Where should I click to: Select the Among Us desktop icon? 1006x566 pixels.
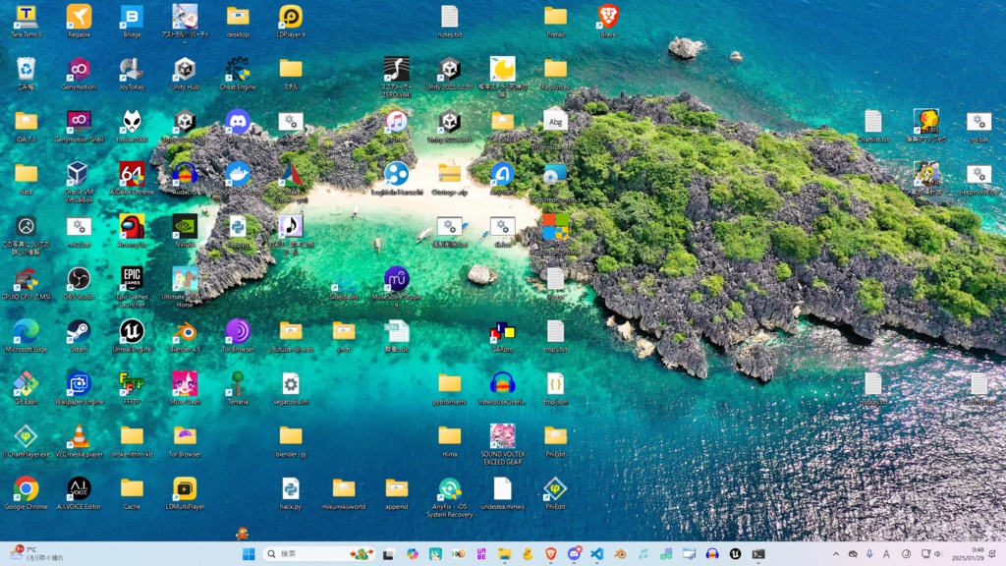(133, 231)
